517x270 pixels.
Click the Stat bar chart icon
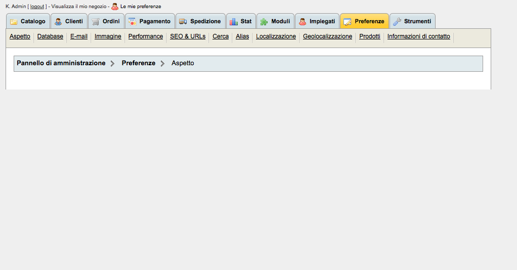(234, 22)
